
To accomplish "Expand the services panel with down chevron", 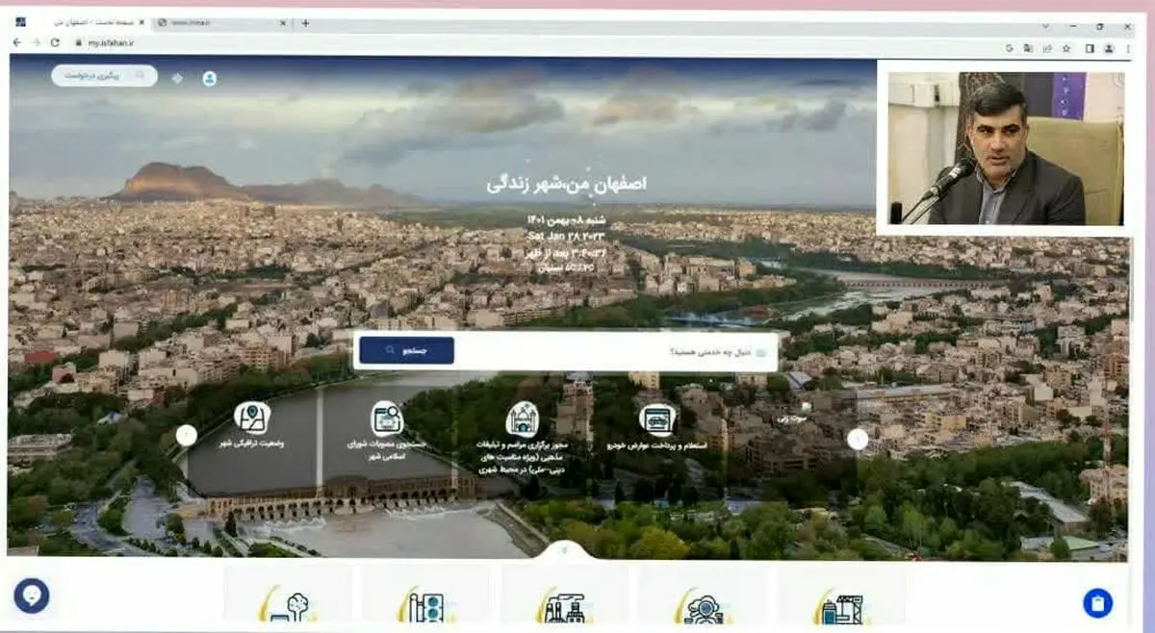I will pos(564,551).
